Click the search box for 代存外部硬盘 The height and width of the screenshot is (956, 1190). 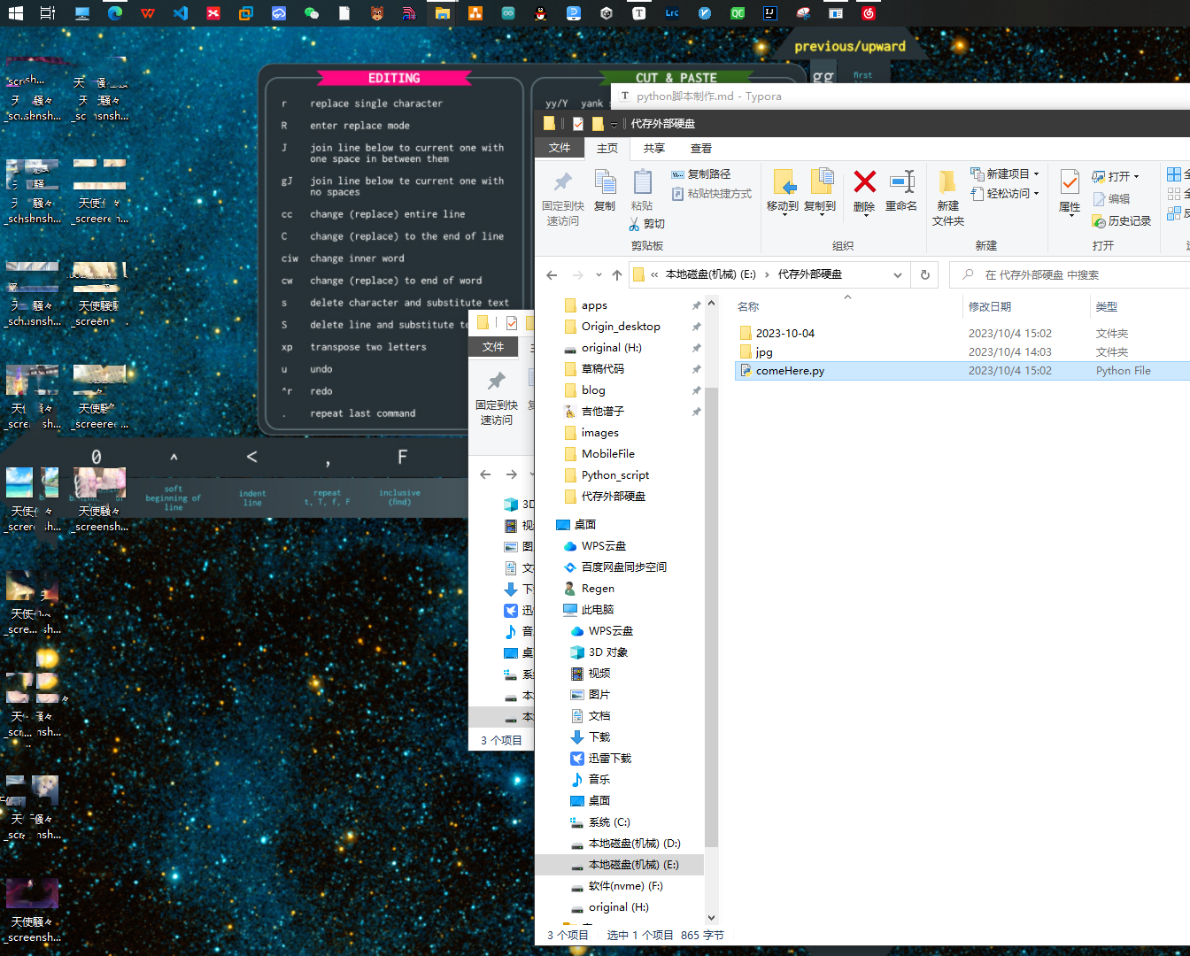[1071, 275]
